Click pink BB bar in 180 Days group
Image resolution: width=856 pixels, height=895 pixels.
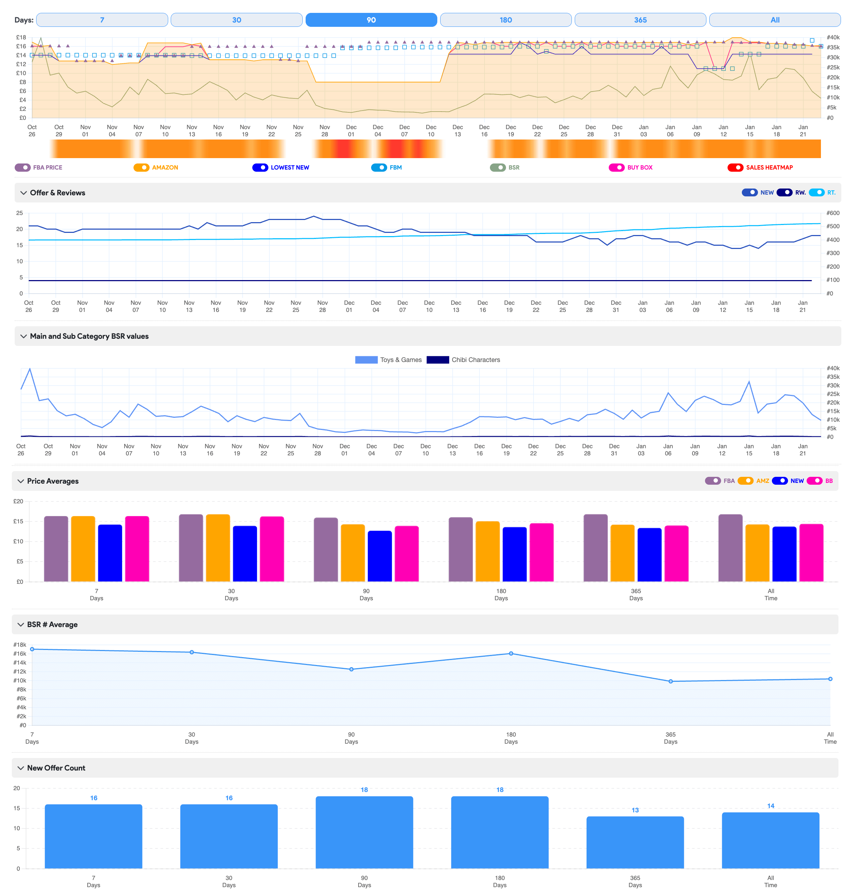[x=541, y=552]
